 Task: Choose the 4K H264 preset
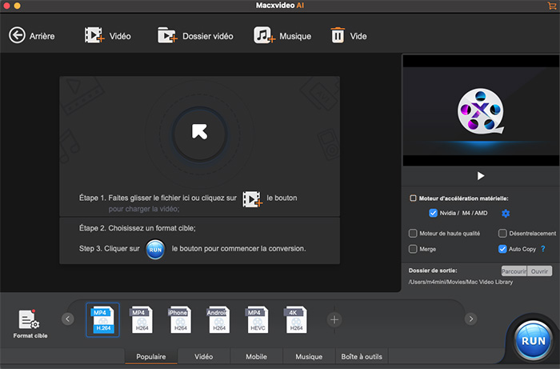(296, 319)
